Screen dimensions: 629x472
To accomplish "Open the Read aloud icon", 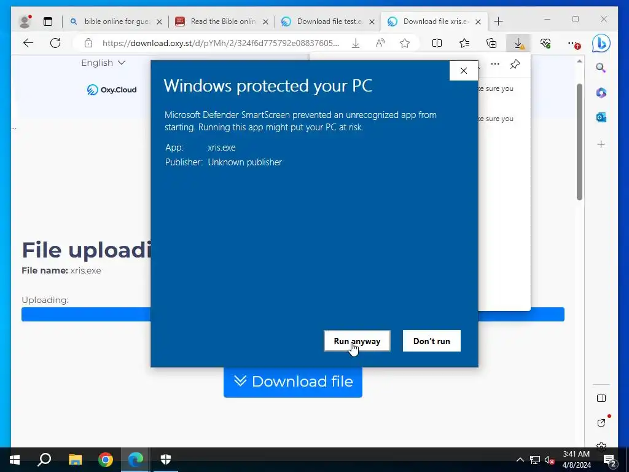I will click(380, 43).
